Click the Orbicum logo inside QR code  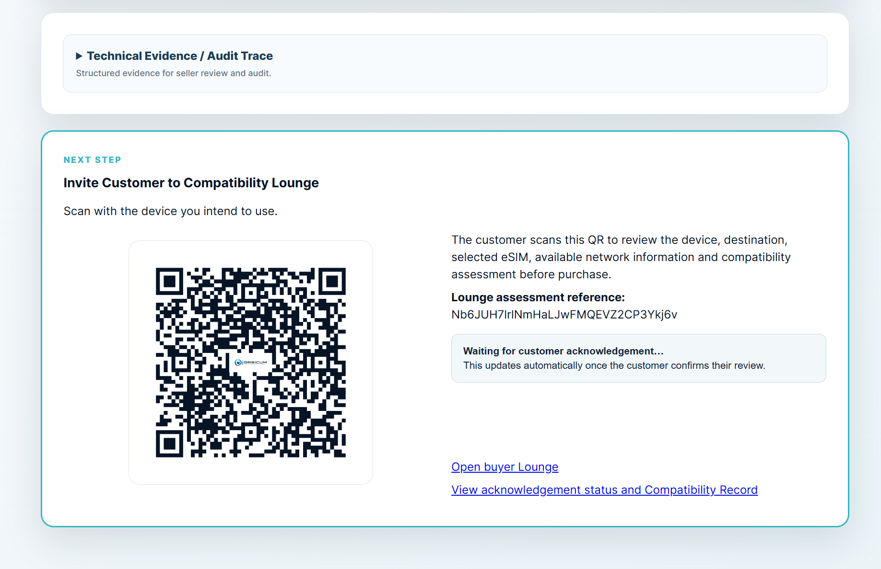tap(251, 363)
